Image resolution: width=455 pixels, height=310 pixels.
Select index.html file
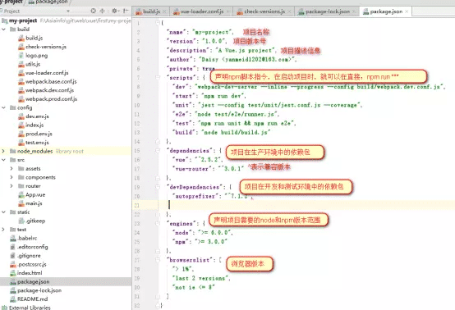pyautogui.click(x=26, y=272)
